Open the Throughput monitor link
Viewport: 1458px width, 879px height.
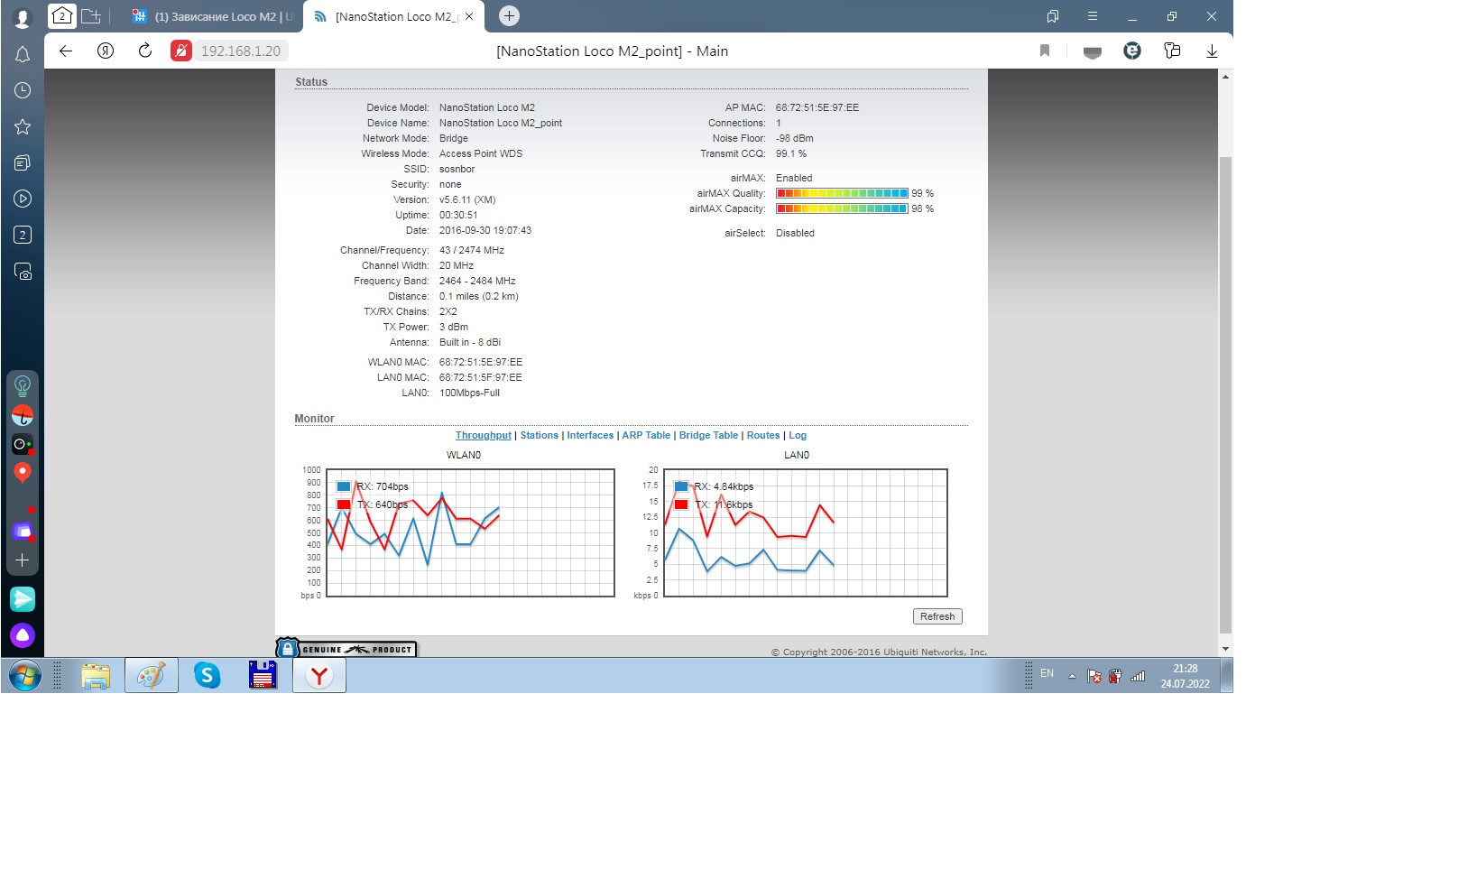click(484, 435)
